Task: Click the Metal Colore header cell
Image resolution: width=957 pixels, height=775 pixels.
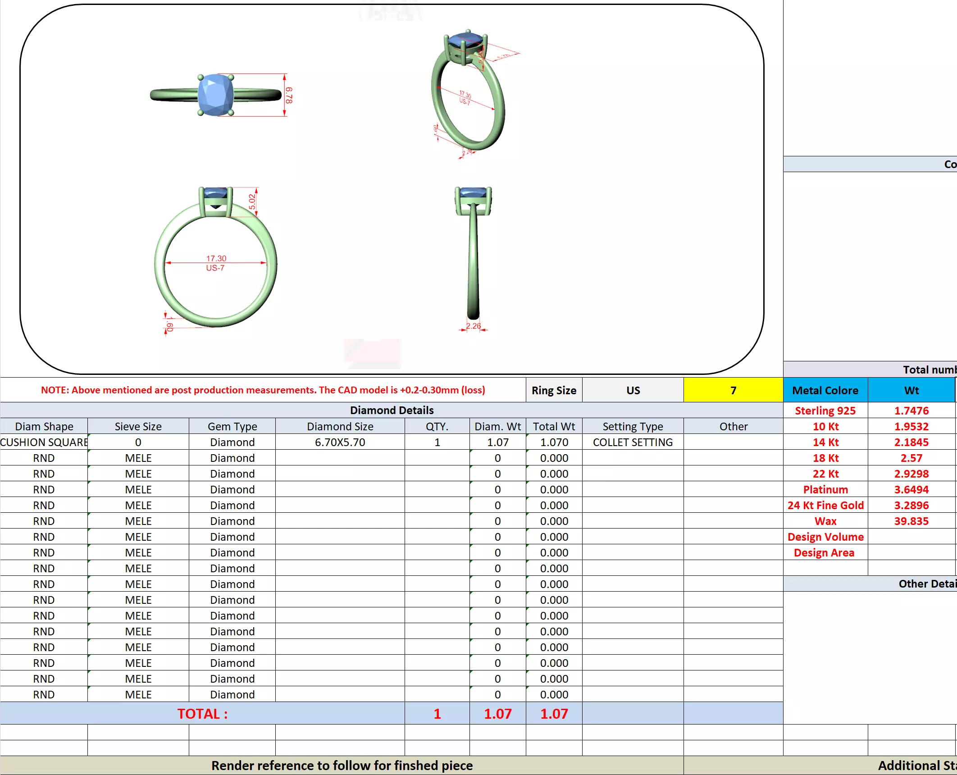Action: coord(825,390)
